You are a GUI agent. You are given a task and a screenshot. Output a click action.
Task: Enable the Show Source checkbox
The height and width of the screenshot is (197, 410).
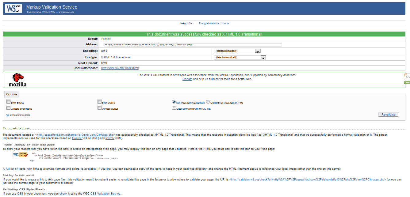coord(8,101)
